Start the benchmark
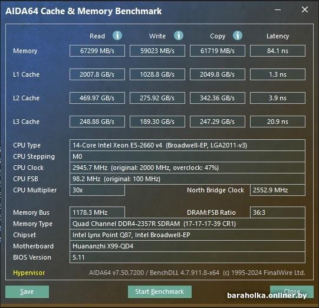This screenshot has width=319, height=308. [160, 291]
